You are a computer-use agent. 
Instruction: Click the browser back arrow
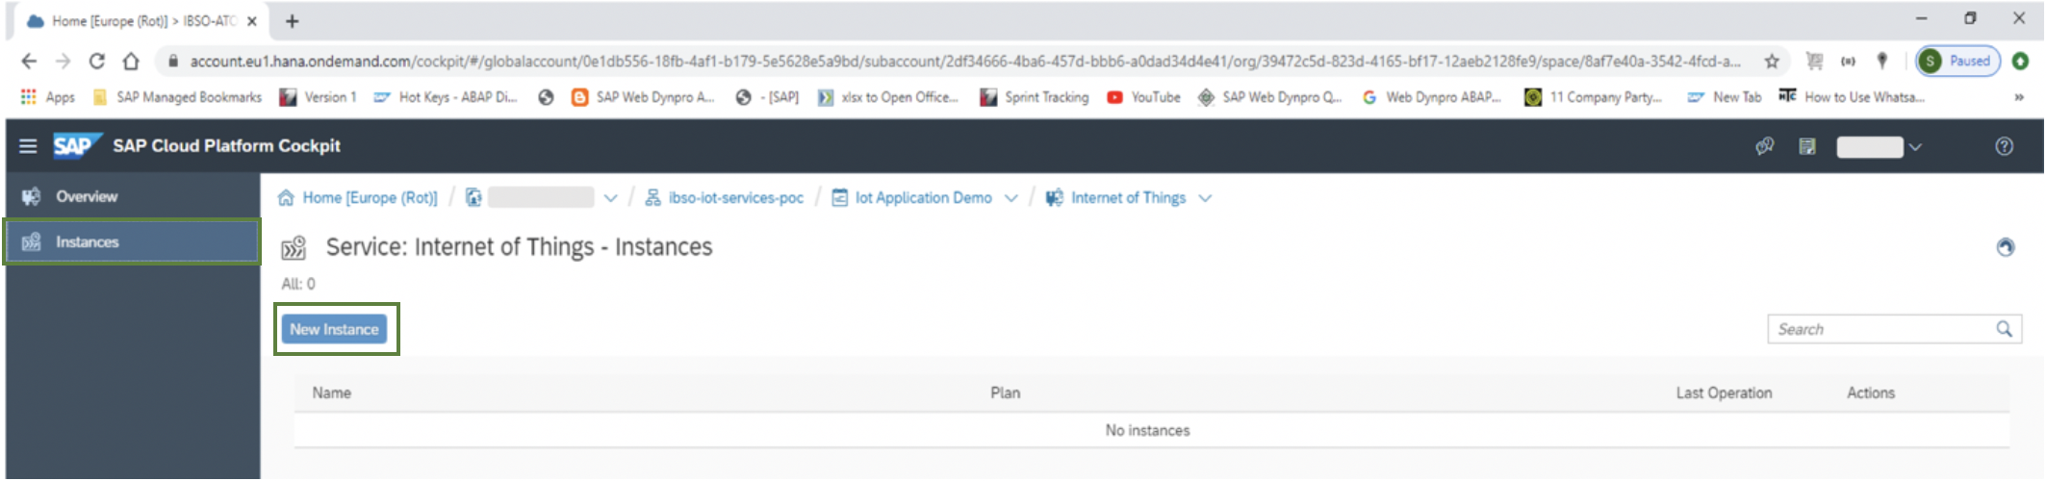[x=29, y=61]
